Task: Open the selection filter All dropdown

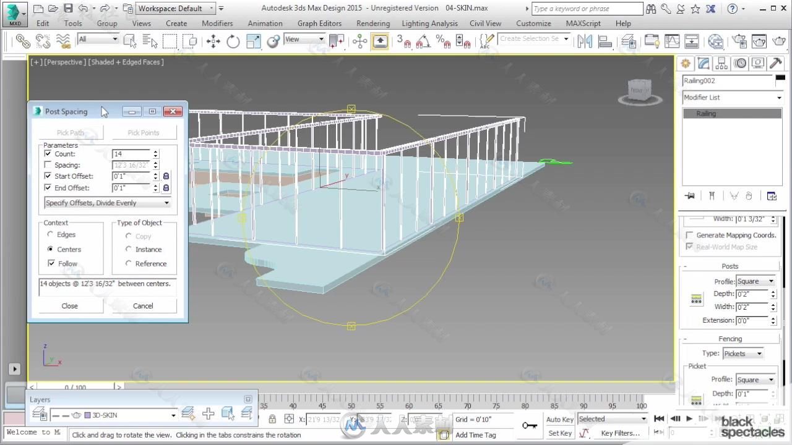Action: 98,39
